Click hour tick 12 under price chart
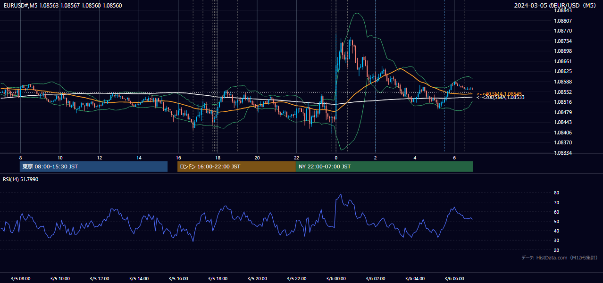This screenshot has height=283, width=603. (99, 158)
